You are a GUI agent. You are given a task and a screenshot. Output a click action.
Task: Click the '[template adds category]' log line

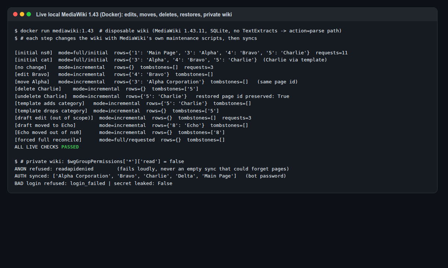pyautogui.click(x=133, y=103)
